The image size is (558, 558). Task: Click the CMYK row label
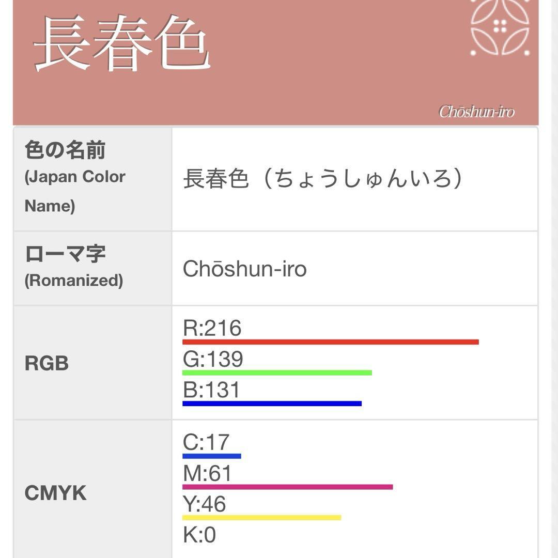(x=55, y=493)
